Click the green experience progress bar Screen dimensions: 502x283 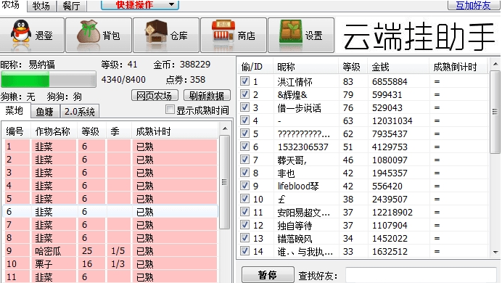tap(49, 79)
